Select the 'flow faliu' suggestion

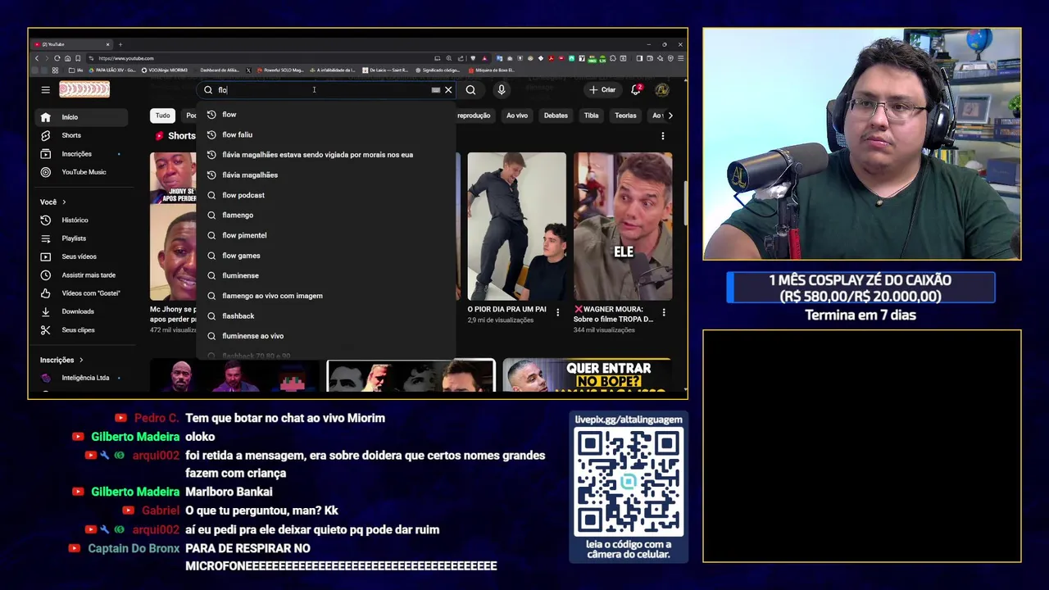(x=326, y=134)
